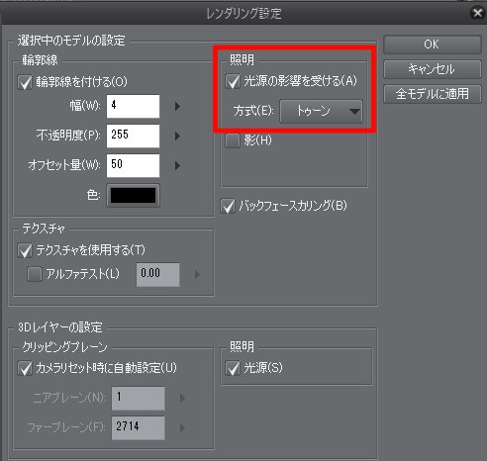Expand slider arrow next to アルファテスト value

(x=197, y=274)
